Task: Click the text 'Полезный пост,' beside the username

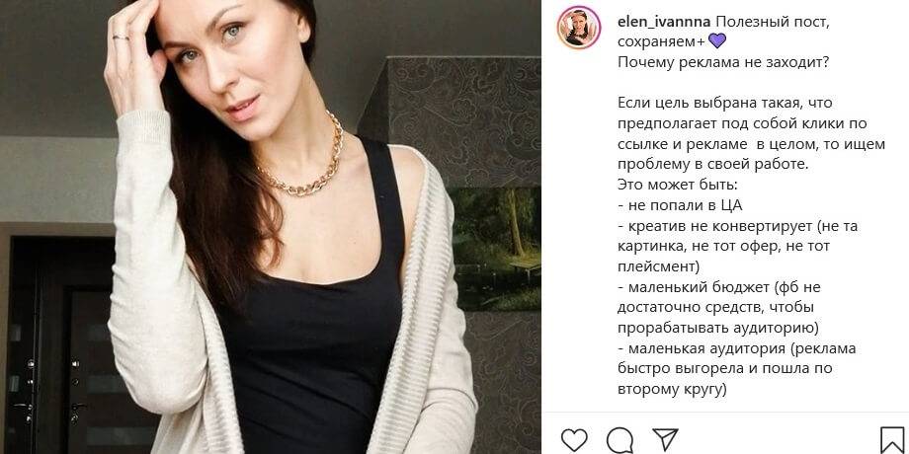Action: [762, 22]
